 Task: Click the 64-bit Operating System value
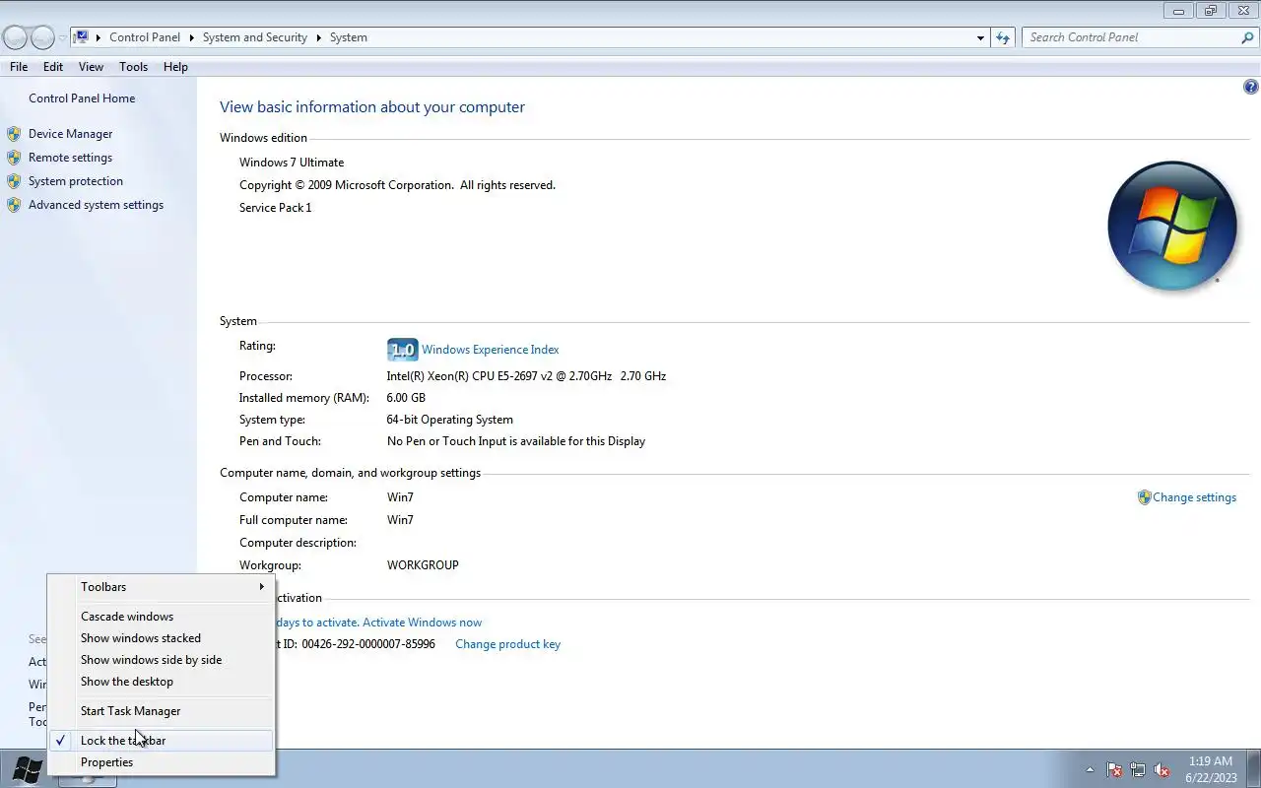coord(449,420)
